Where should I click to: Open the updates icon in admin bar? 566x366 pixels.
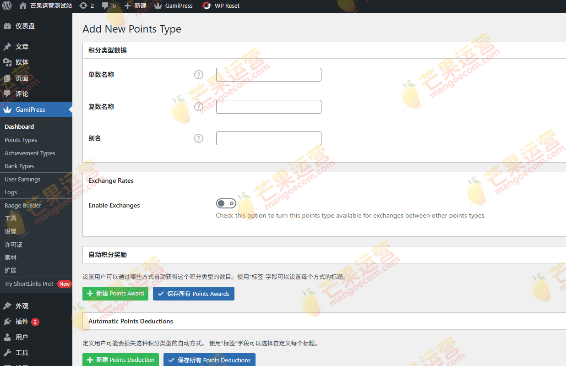click(83, 5)
